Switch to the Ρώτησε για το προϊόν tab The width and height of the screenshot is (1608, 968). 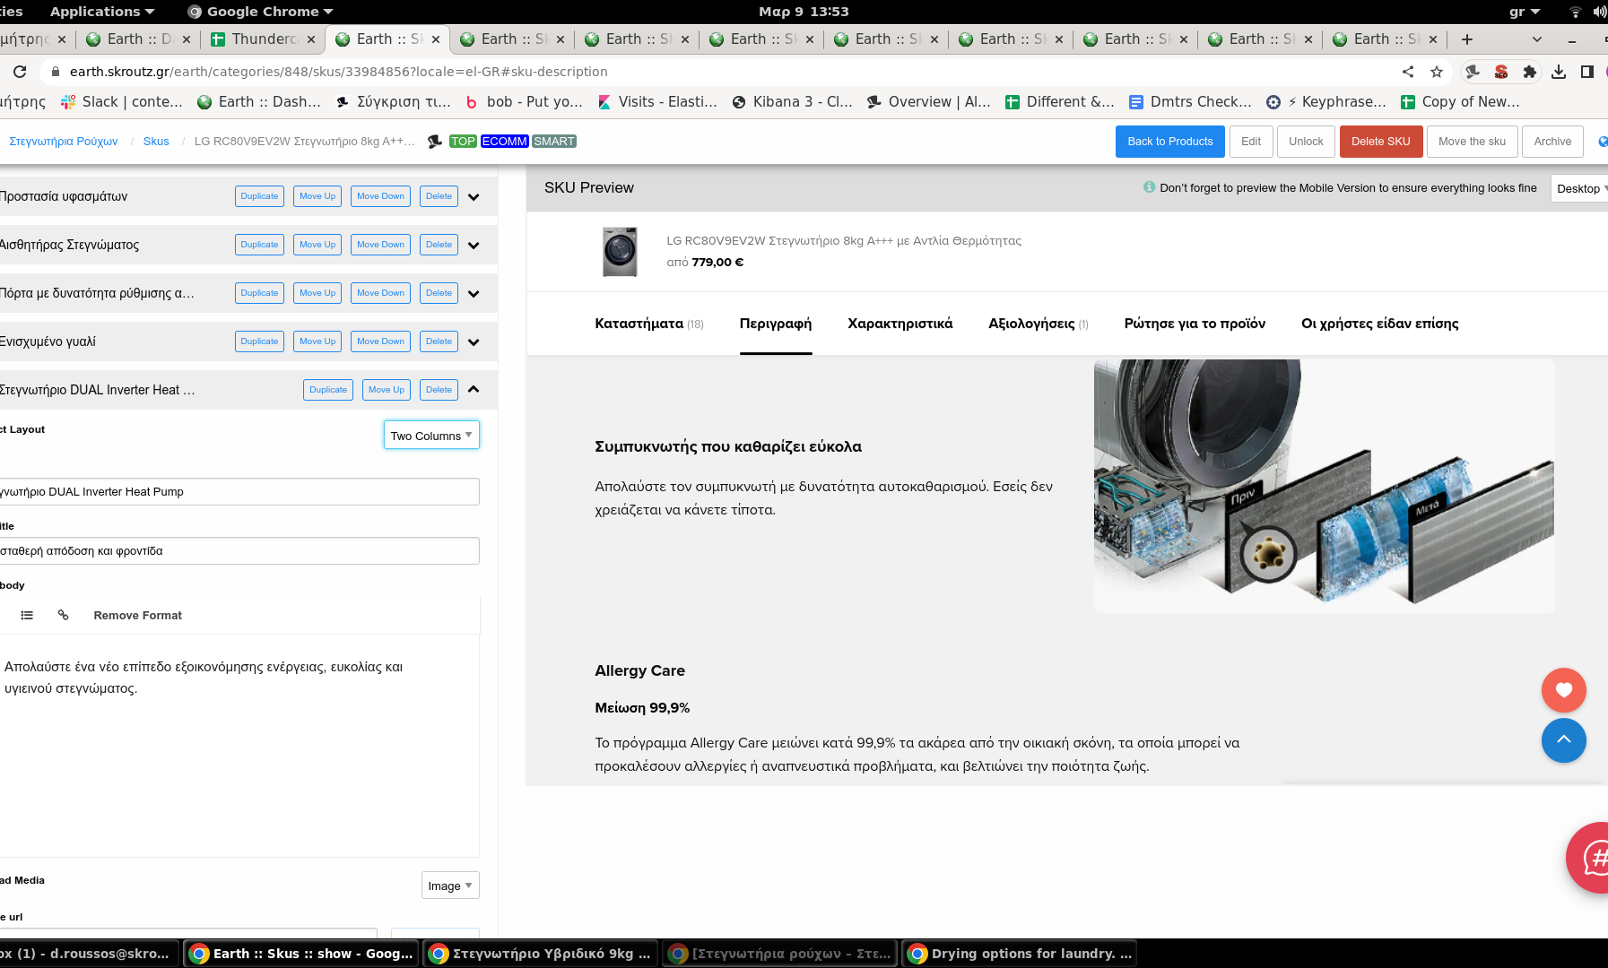pos(1195,324)
